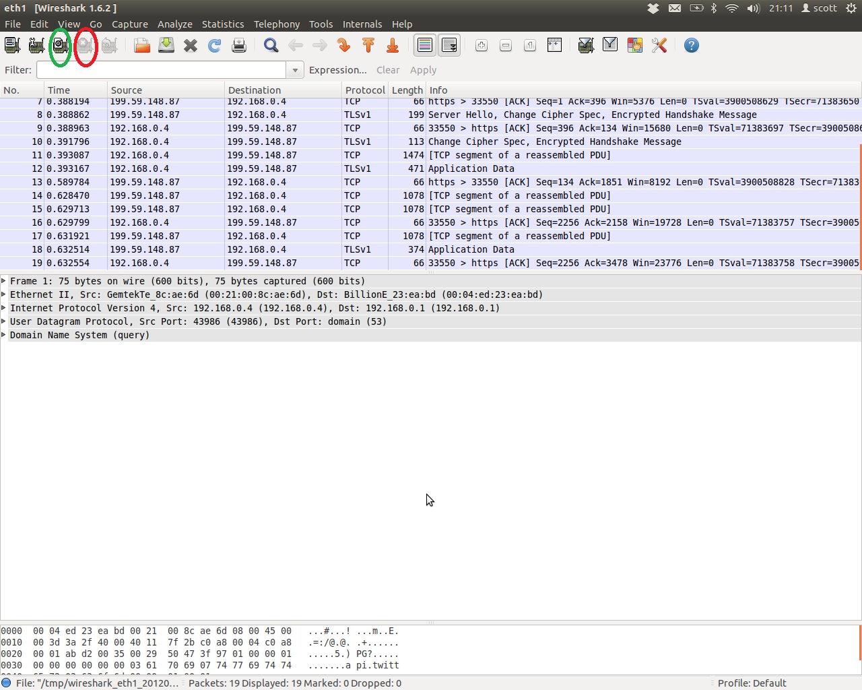Screen dimensions: 862x690
Task: Click the Expression... button
Action: (338, 70)
